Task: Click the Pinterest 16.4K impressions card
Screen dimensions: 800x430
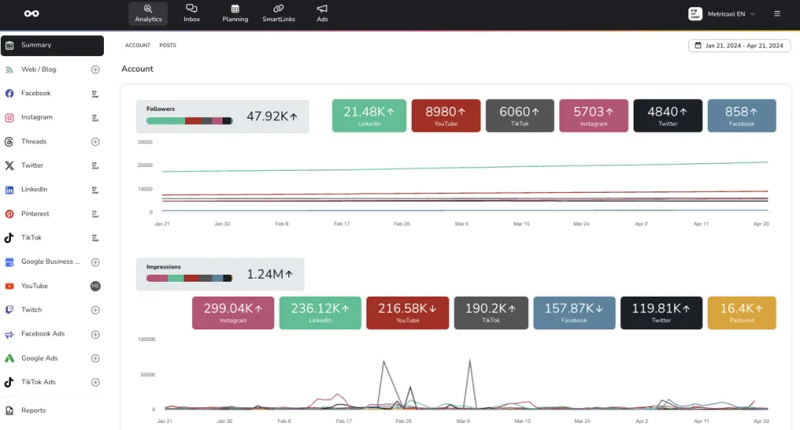Action: point(741,313)
